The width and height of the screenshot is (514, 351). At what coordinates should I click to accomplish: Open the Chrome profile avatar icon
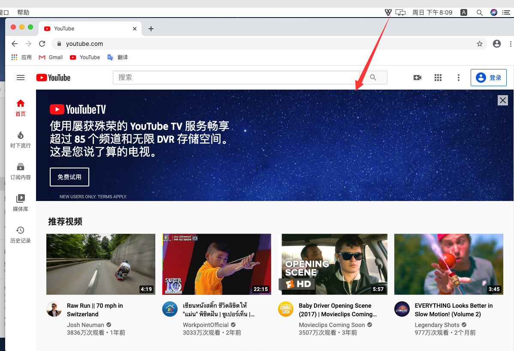tap(497, 44)
